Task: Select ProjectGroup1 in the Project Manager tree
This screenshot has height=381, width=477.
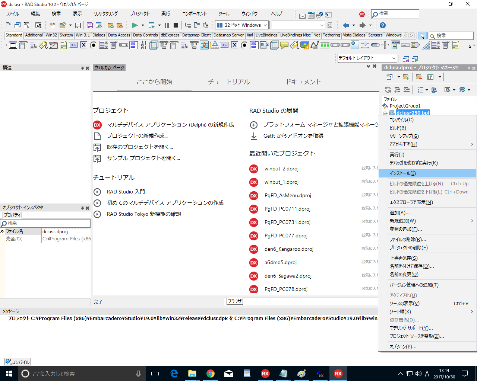Action: click(x=405, y=106)
